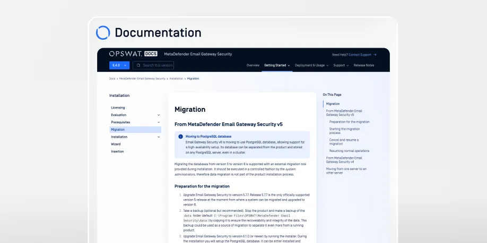This screenshot has width=487, height=243.
Task: Open the 6.4.0 version dropdown
Action: tap(119, 66)
